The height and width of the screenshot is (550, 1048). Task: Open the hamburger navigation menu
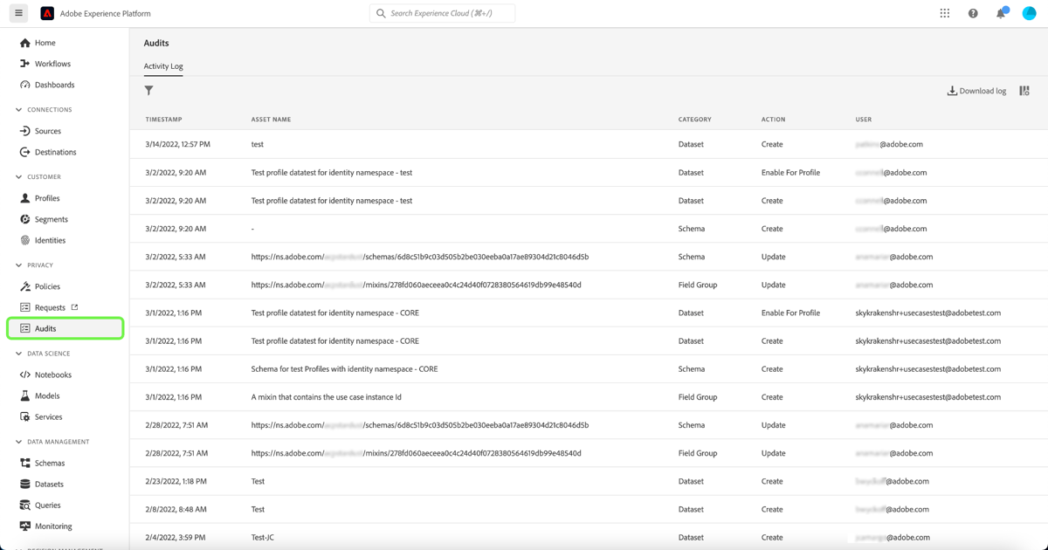[17, 12]
